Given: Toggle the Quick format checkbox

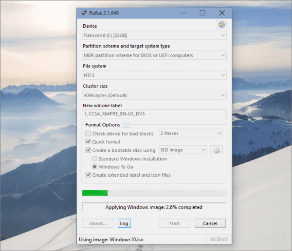Looking at the screenshot, I should pos(88,142).
